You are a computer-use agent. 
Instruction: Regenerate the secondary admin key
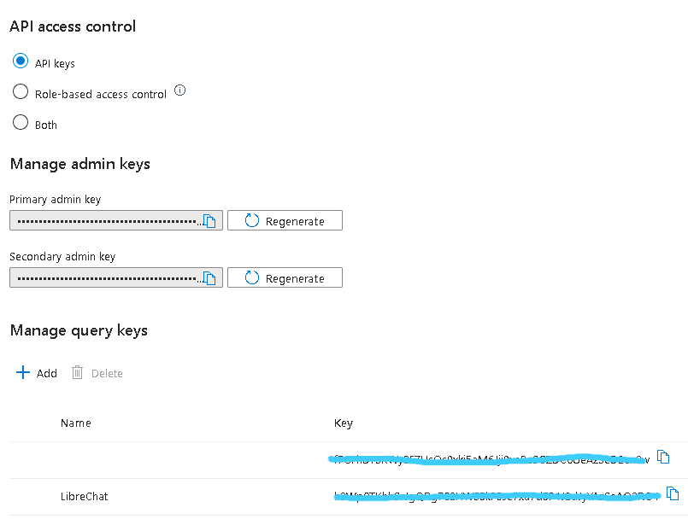tap(285, 278)
